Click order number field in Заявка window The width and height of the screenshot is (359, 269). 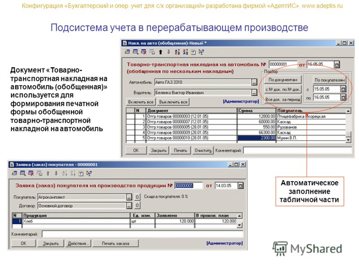(188, 186)
